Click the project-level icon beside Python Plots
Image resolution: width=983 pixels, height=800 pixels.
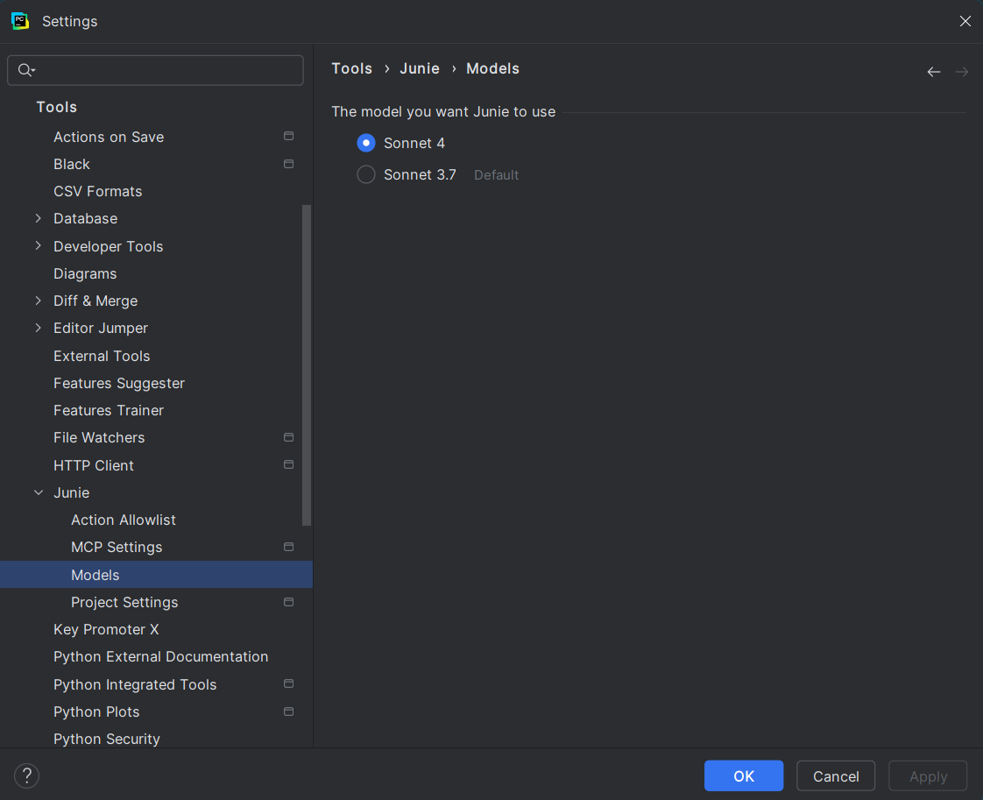[288, 712]
